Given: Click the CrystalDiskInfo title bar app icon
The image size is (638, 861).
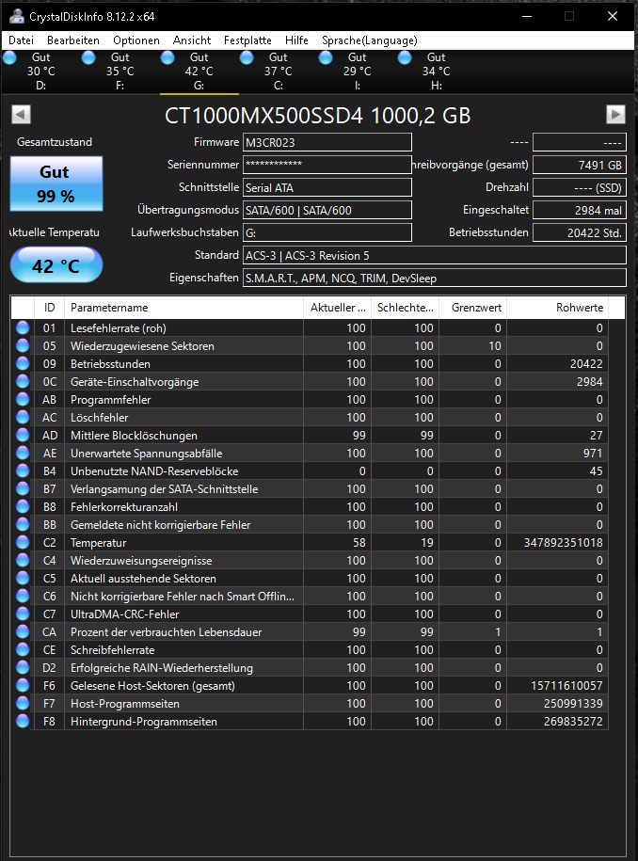Looking at the screenshot, I should pos(17,17).
